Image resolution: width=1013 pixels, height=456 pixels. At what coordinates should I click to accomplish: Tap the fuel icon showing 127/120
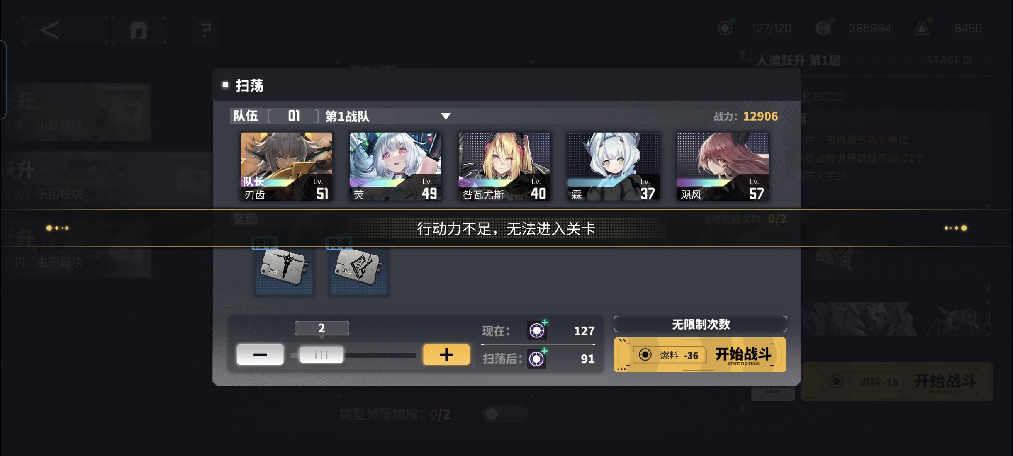tap(725, 28)
